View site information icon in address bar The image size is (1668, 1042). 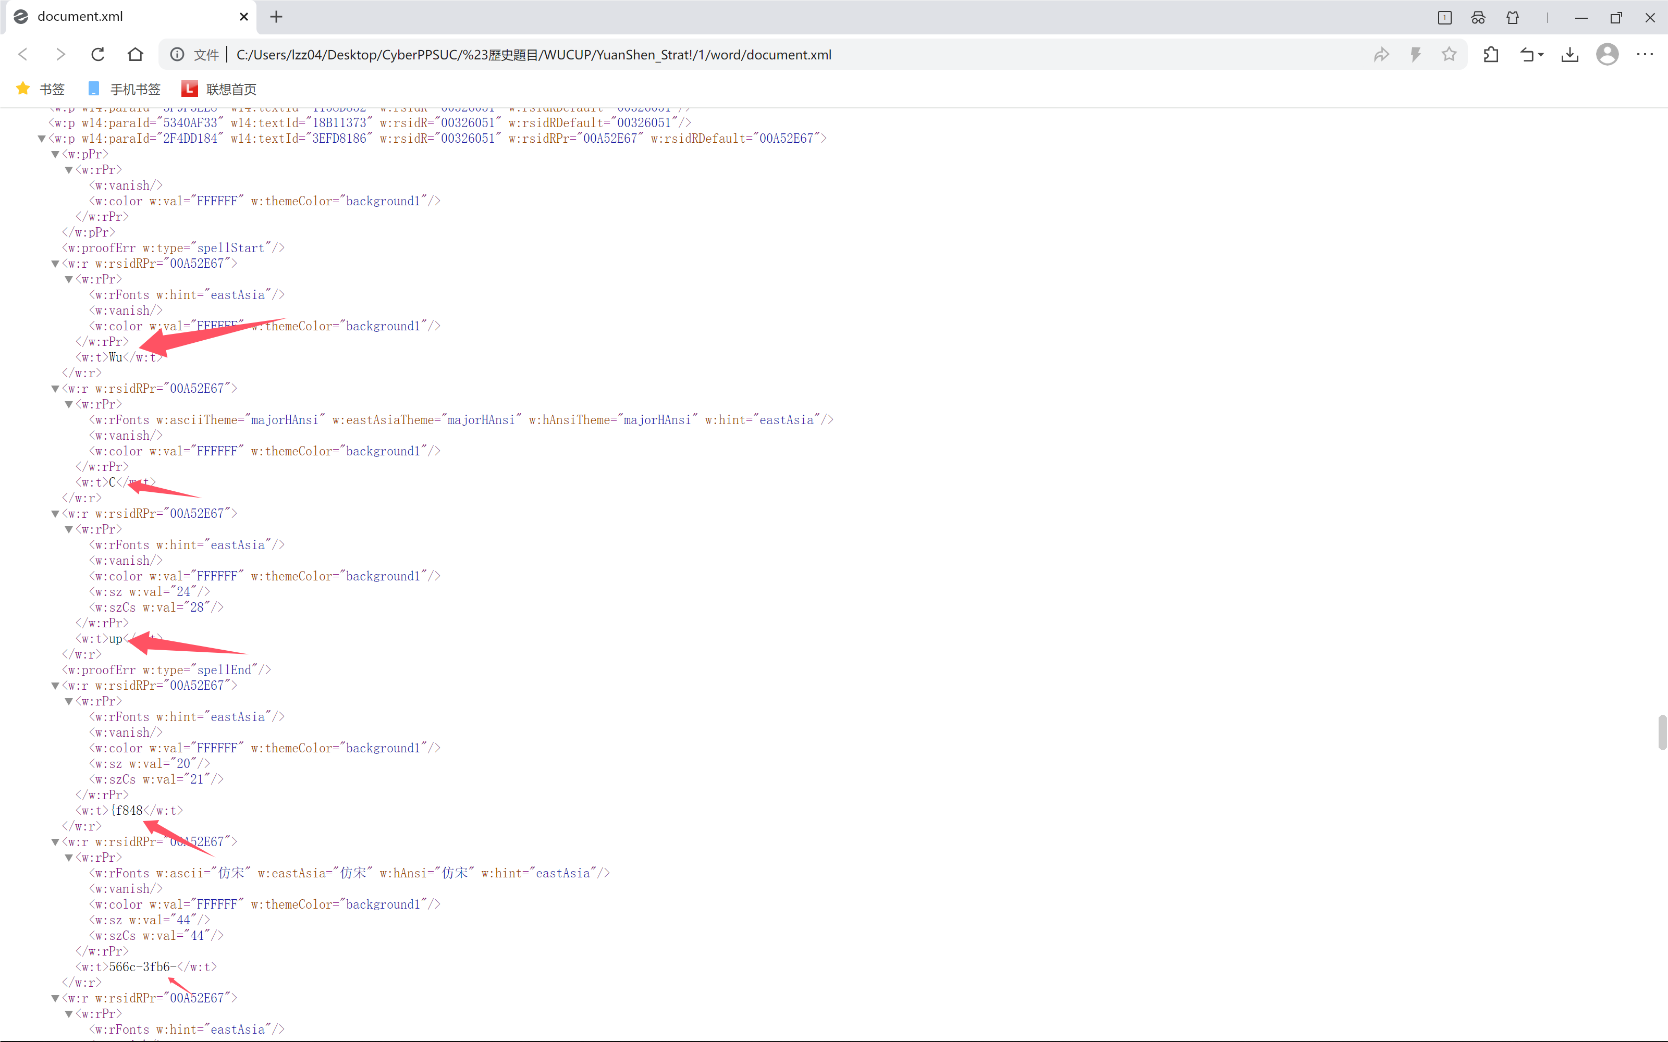177,54
